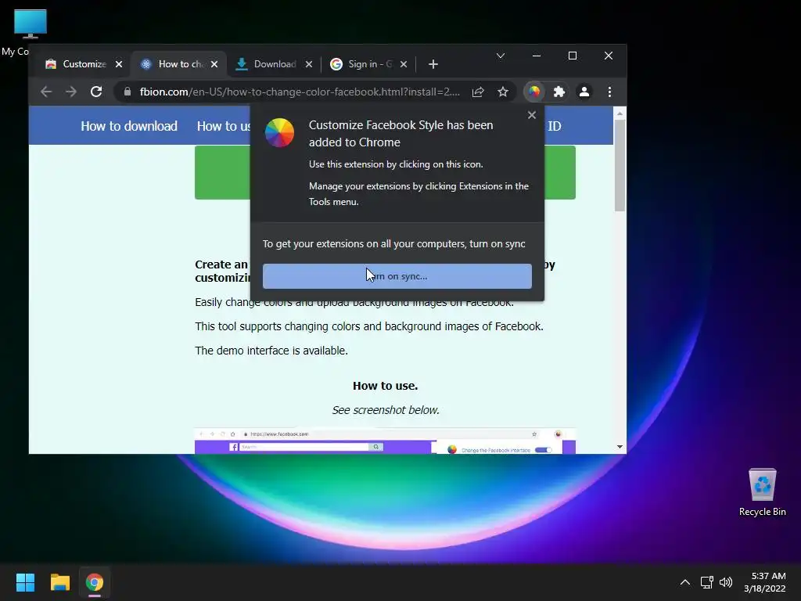801x601 pixels.
Task: Click the Facebook demo screenshot thumbnail
Action: coord(385,441)
